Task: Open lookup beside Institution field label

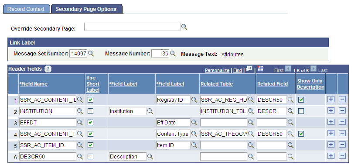Action: [x=150, y=111]
